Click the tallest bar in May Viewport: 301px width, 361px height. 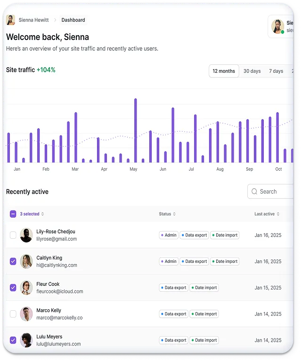click(x=135, y=131)
